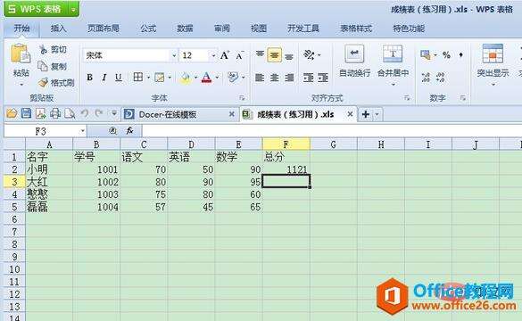Select the Format Painter brush

44,82
